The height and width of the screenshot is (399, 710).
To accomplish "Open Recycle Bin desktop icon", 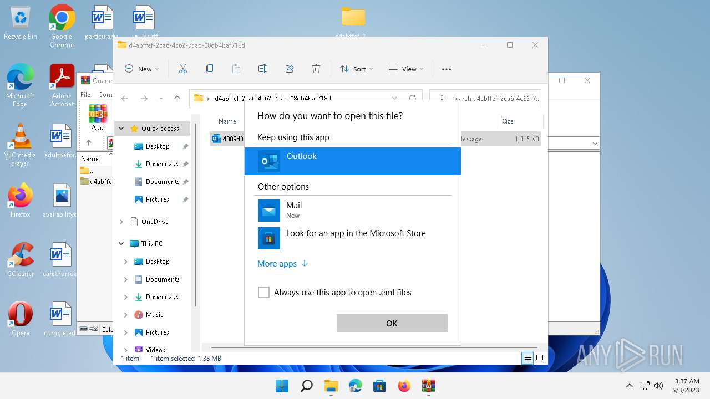I will pyautogui.click(x=21, y=23).
